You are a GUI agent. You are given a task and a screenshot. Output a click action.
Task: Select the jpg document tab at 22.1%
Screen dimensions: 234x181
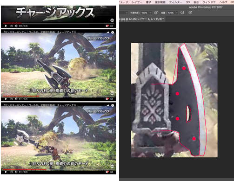[142, 19]
